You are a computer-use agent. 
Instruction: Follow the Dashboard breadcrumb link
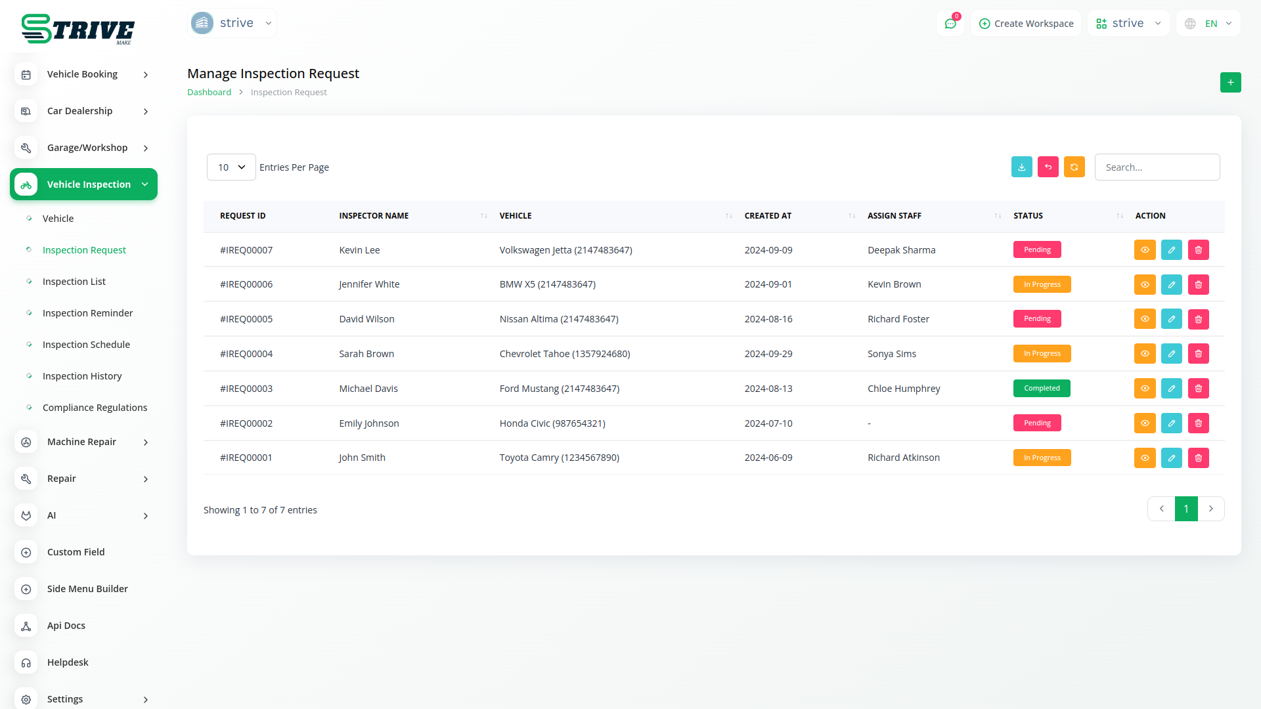[x=209, y=93]
